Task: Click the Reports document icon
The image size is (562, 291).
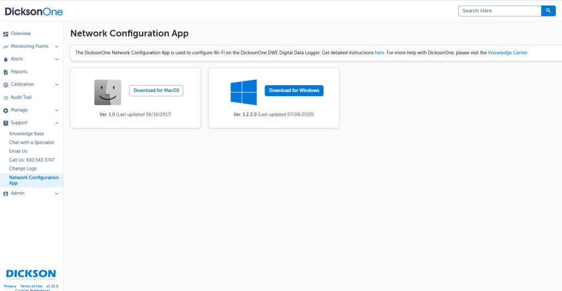Action: coord(5,72)
